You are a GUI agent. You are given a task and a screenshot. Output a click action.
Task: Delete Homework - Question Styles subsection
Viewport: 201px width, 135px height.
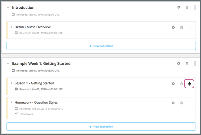point(181,103)
